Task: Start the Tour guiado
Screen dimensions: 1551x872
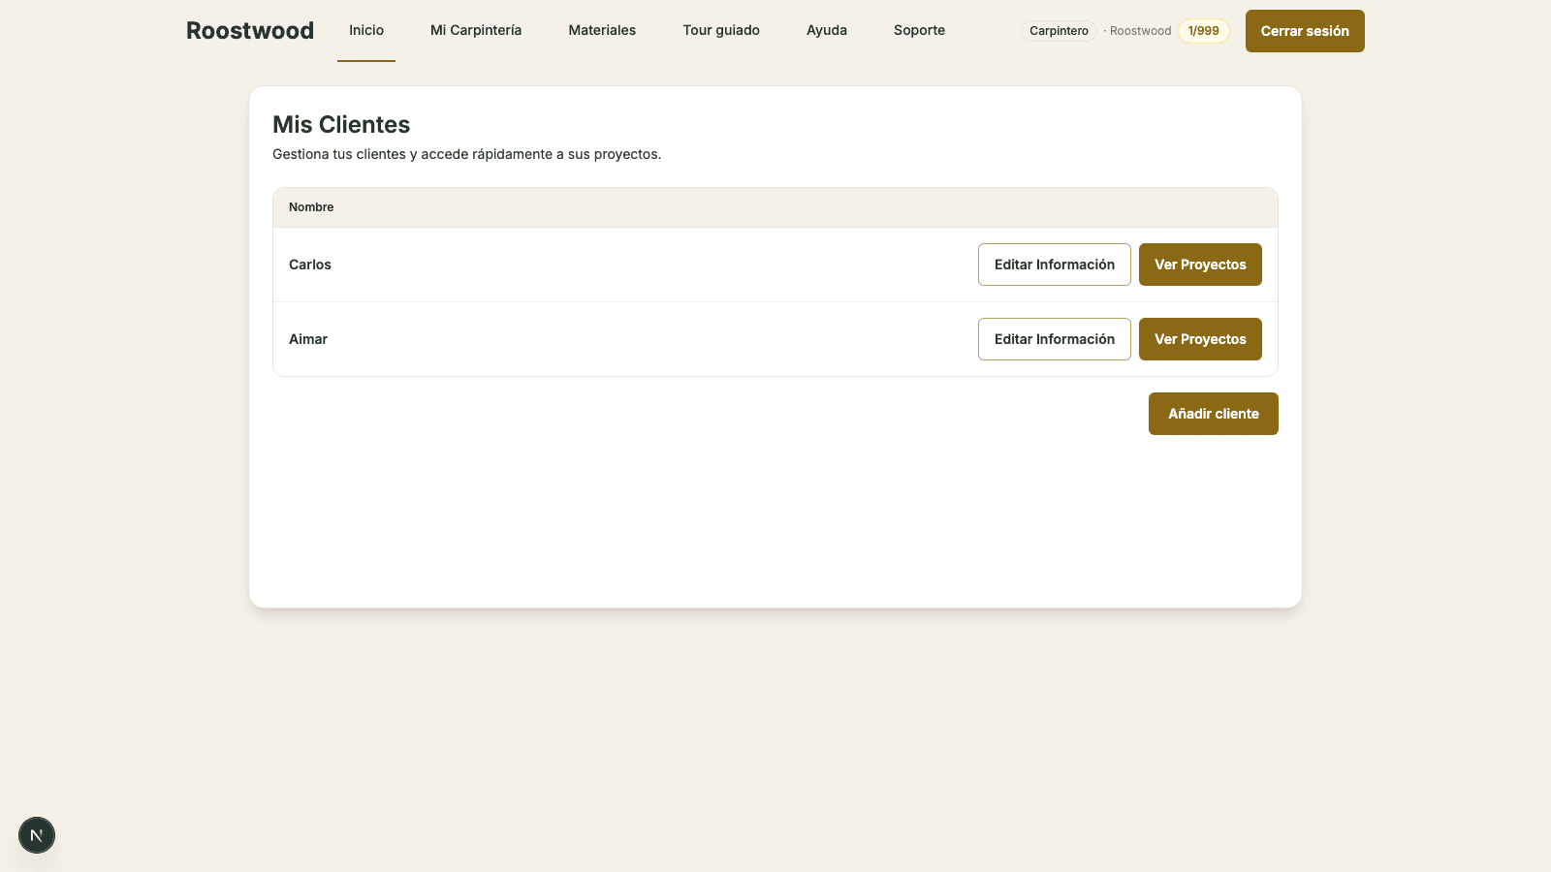Action: [x=721, y=30]
